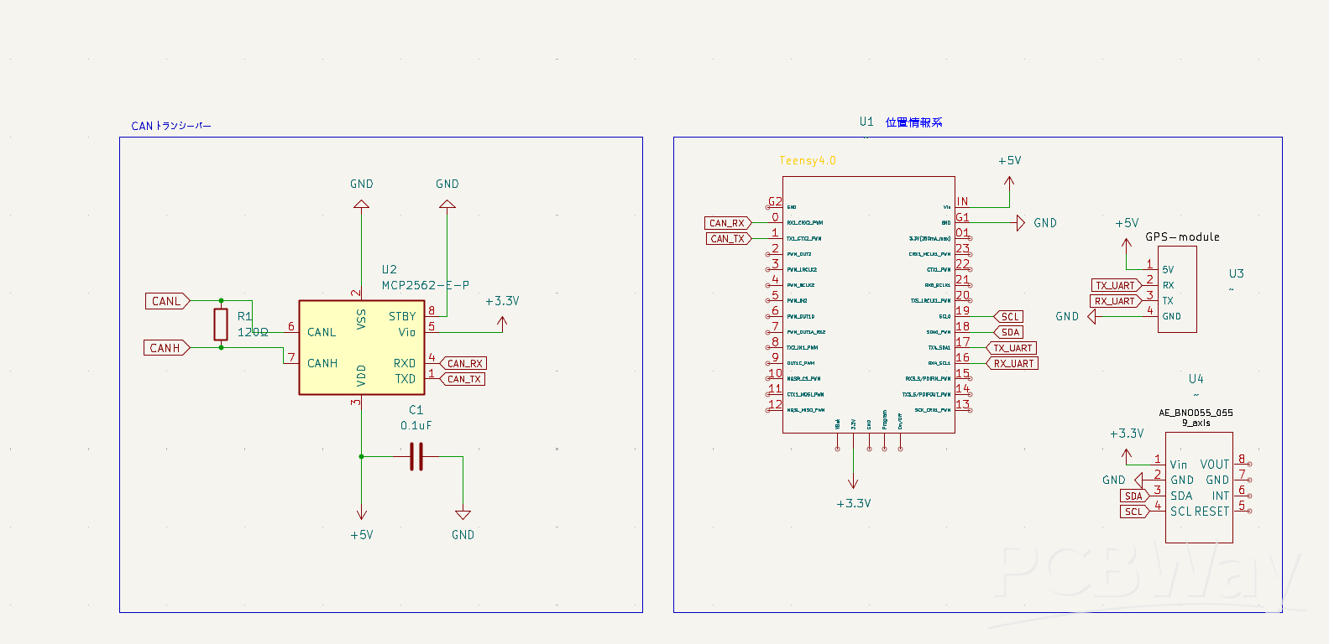Select the SCL label at Teensy pin 19

click(1009, 317)
